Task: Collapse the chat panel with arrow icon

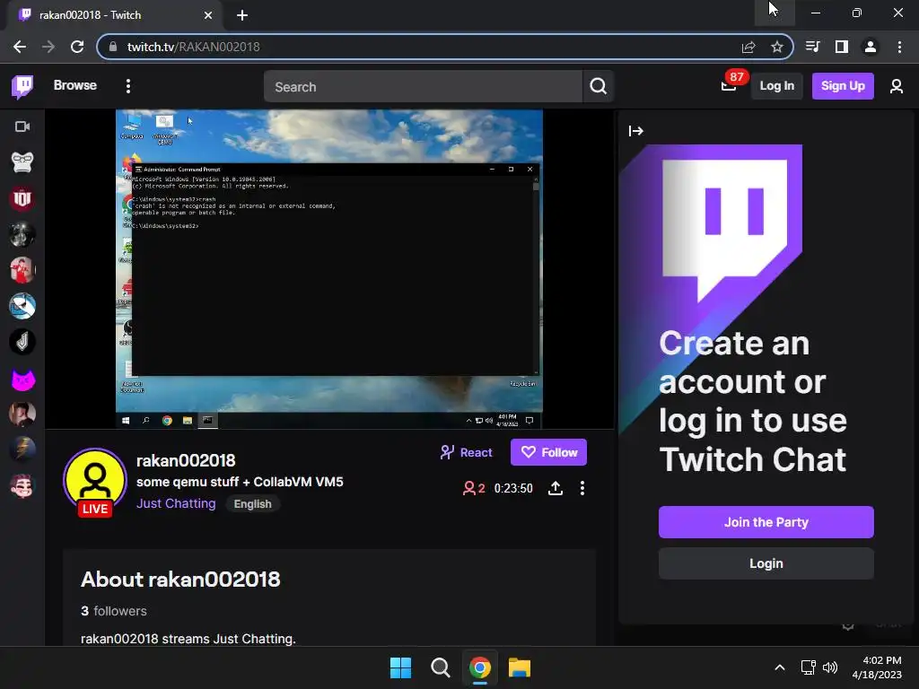Action: pos(635,131)
